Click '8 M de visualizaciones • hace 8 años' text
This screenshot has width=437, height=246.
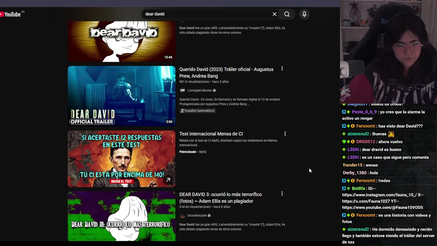click(205, 207)
